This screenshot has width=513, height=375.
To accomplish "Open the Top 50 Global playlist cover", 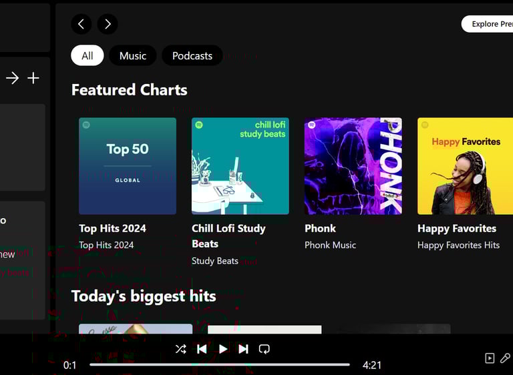I will tap(128, 166).
